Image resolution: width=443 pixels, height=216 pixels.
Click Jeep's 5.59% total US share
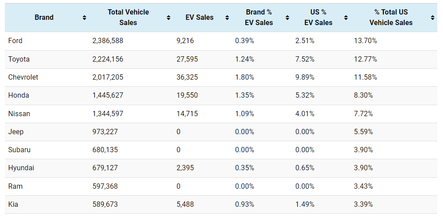[x=363, y=132]
